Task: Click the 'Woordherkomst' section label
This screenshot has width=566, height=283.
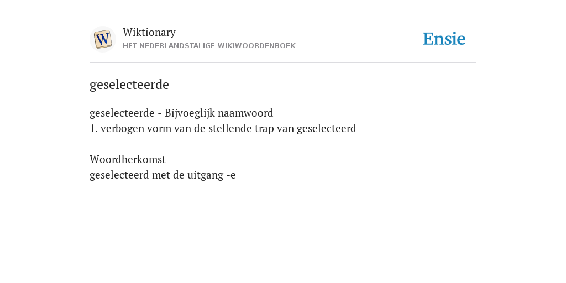Action: (x=128, y=159)
